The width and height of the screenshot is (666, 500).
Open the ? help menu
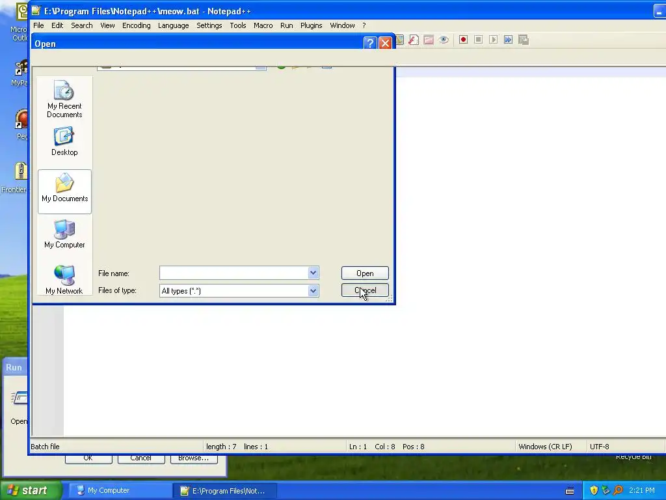coord(364,25)
